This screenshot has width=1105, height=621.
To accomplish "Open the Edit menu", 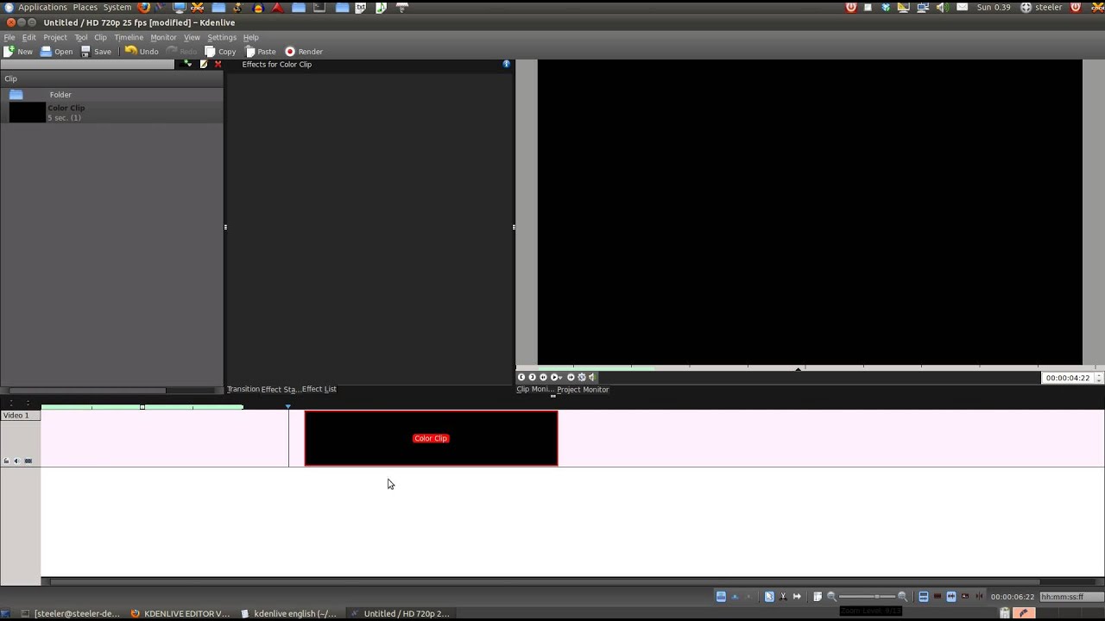I will point(28,37).
